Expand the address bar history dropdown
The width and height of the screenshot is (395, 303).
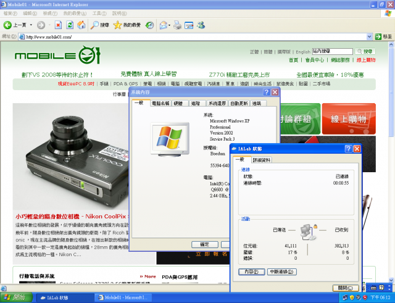369,37
